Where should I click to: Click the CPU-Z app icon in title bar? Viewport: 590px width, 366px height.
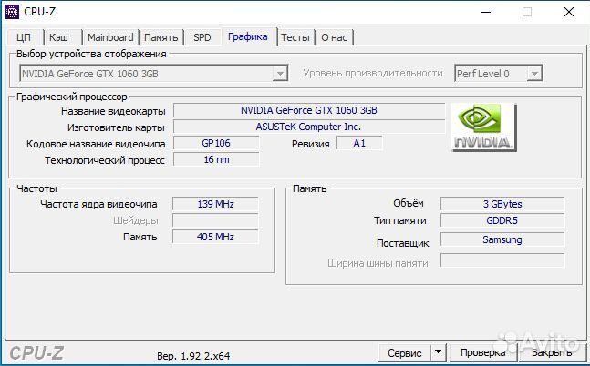point(11,12)
